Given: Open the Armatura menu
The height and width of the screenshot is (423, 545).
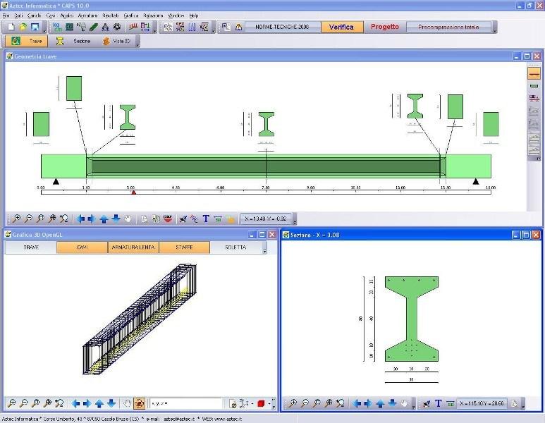Looking at the screenshot, I should coord(88,15).
